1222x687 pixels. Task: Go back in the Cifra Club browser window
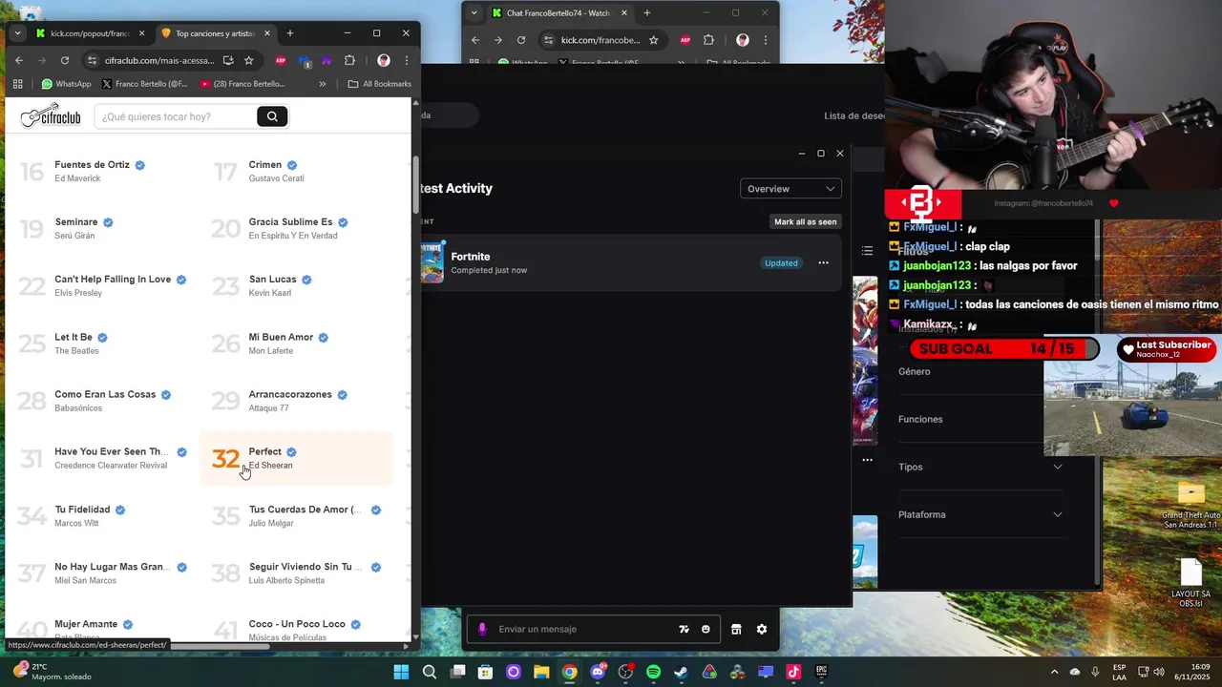(19, 60)
